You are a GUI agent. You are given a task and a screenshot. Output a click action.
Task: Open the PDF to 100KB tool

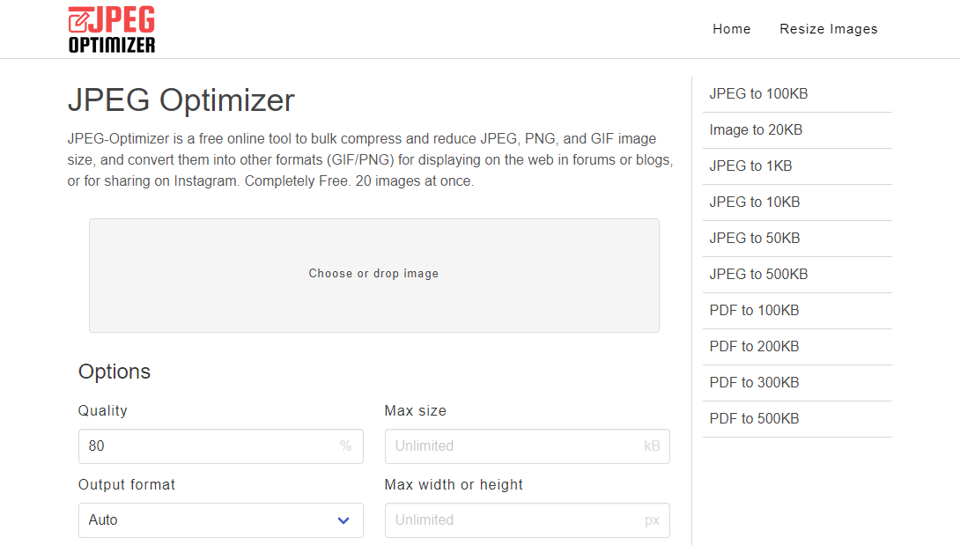click(x=754, y=310)
